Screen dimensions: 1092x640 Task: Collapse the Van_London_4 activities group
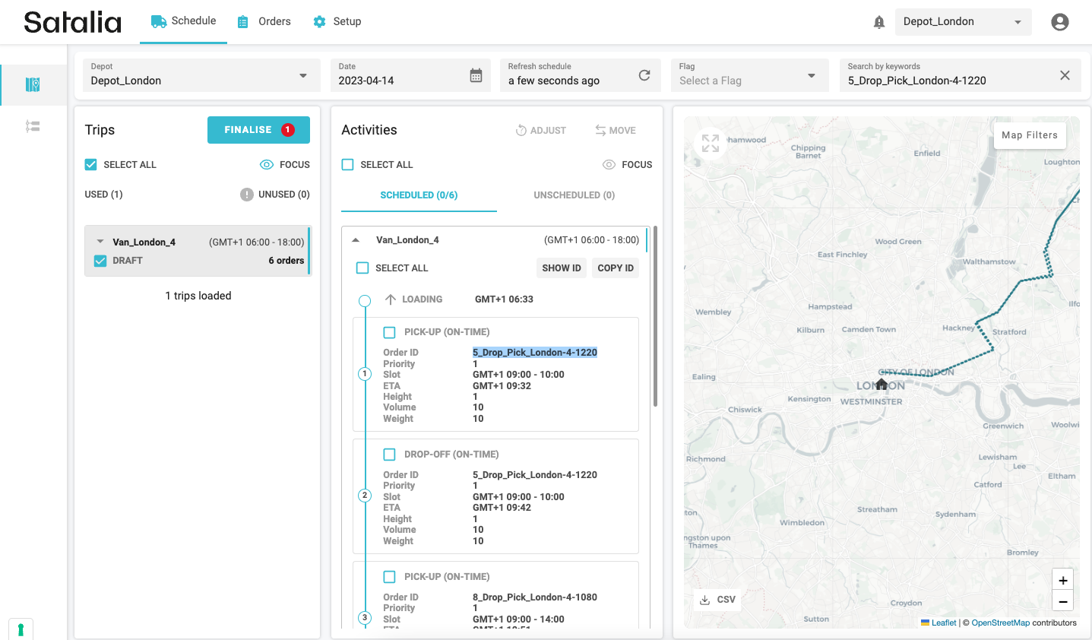[x=356, y=240]
